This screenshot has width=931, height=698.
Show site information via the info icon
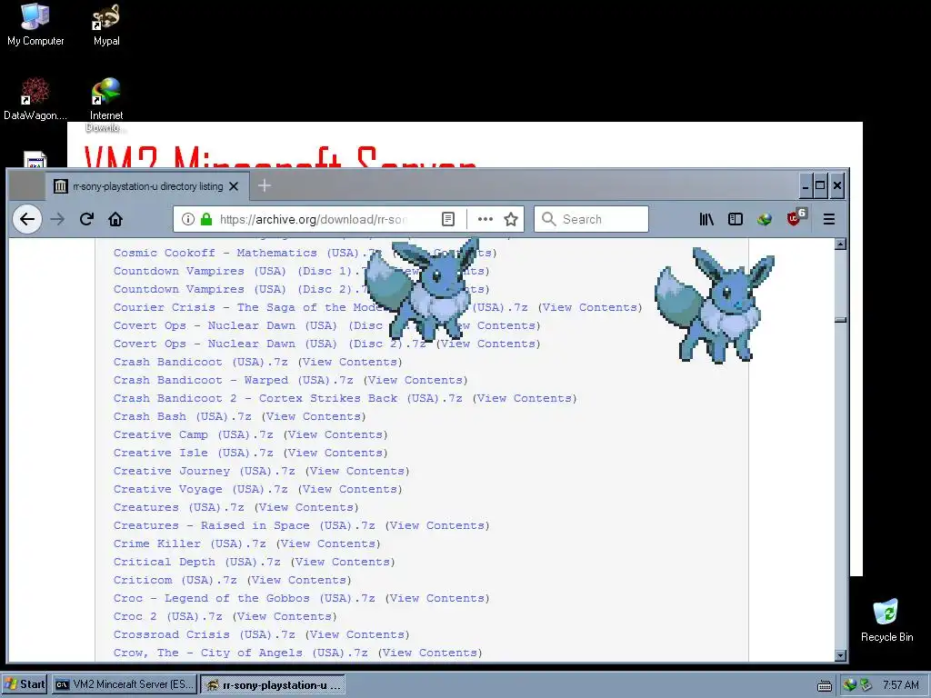tap(188, 219)
